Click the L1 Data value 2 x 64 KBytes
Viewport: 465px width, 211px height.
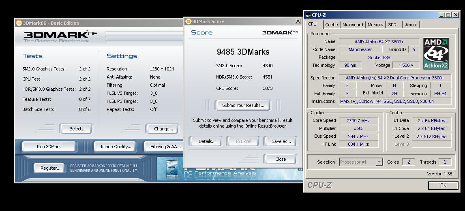[431, 120]
